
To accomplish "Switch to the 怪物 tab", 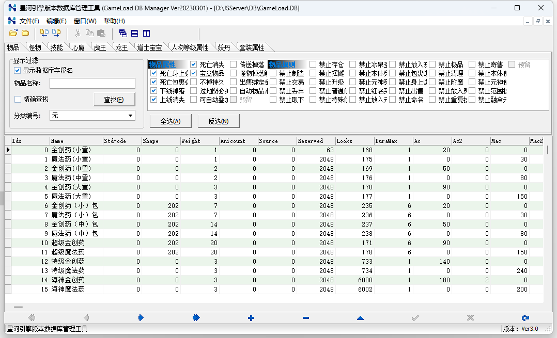I will (35, 47).
